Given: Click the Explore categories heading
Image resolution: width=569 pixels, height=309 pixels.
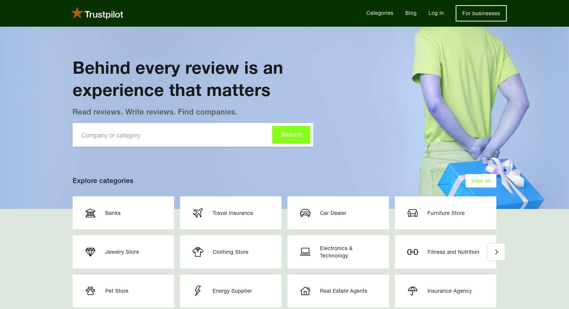Looking at the screenshot, I should (x=103, y=181).
